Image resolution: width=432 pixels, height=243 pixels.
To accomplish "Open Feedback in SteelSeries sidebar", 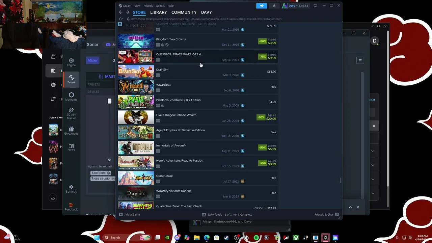I will tap(71, 207).
